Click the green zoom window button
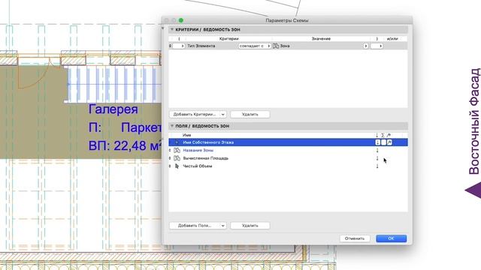This screenshot has height=270, width=481. pos(181,20)
